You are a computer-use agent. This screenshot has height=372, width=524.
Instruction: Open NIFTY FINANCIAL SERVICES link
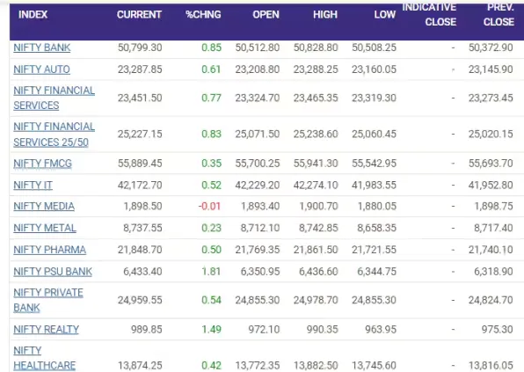[54, 98]
